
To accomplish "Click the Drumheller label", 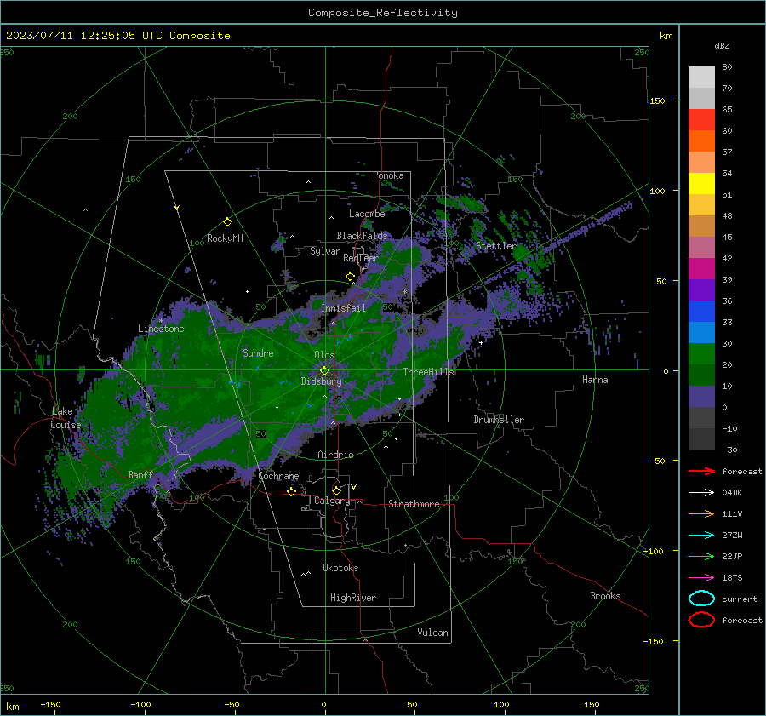I will point(499,420).
